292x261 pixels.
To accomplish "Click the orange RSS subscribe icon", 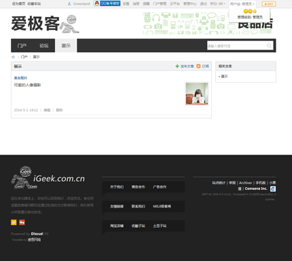I will (198, 66).
